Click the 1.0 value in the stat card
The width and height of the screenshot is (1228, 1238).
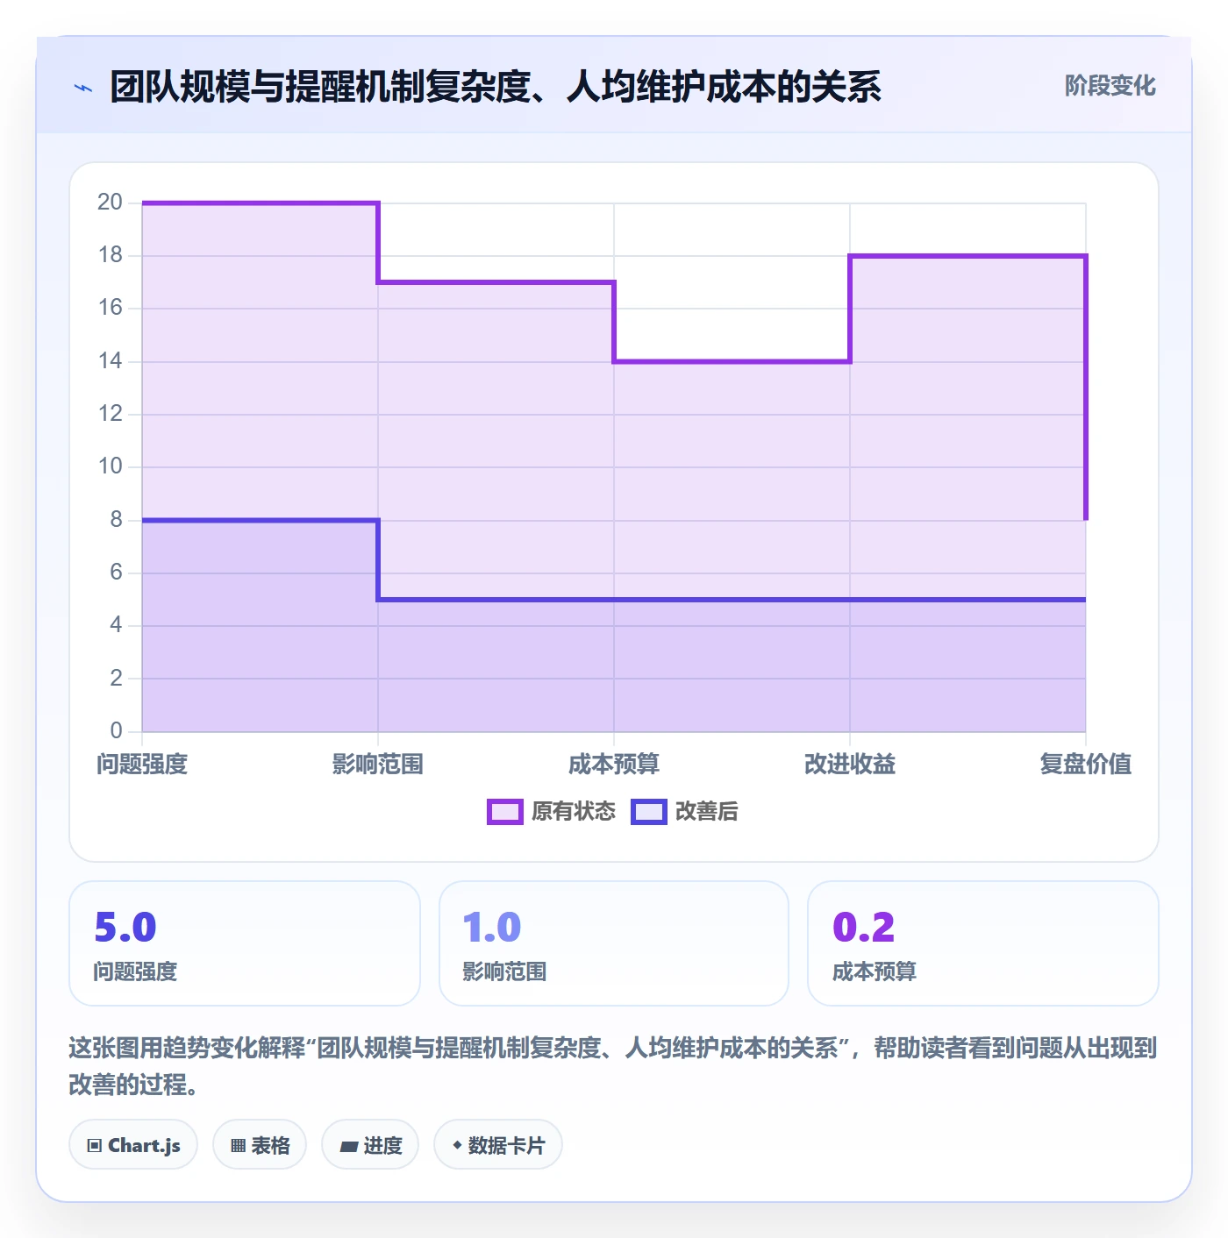point(492,928)
